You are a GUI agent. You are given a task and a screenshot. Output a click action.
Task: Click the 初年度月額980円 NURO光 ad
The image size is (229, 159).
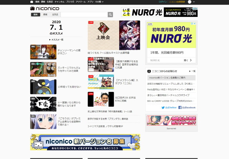(x=171, y=35)
